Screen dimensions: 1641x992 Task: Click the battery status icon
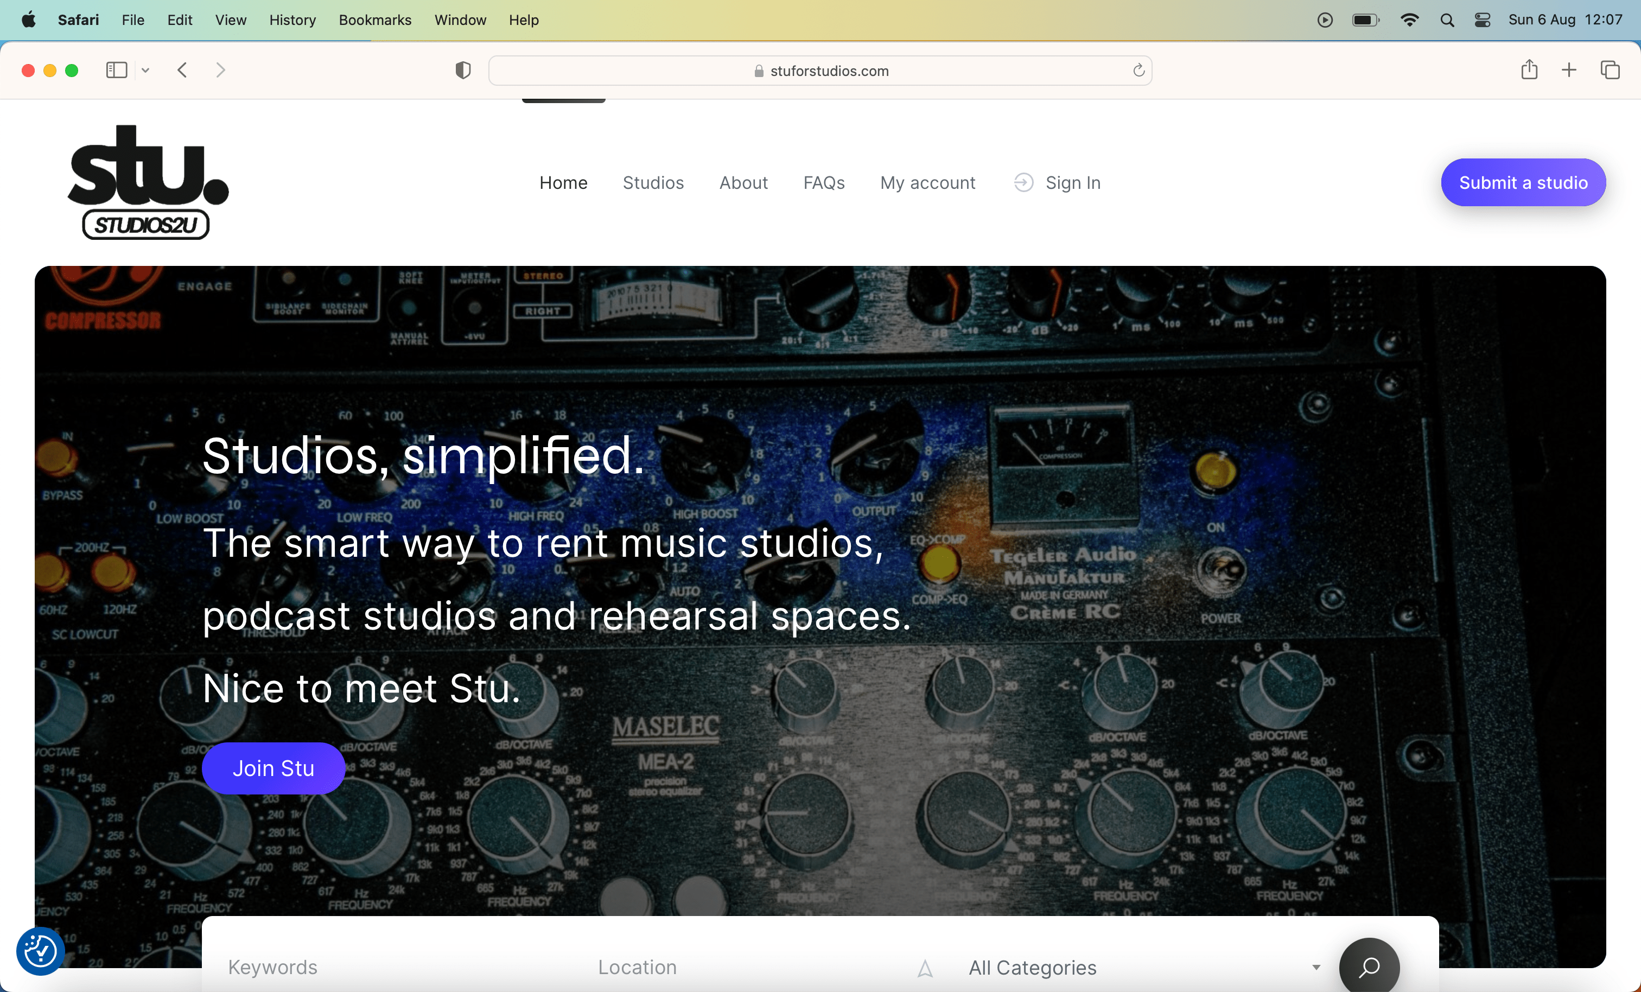coord(1365,20)
